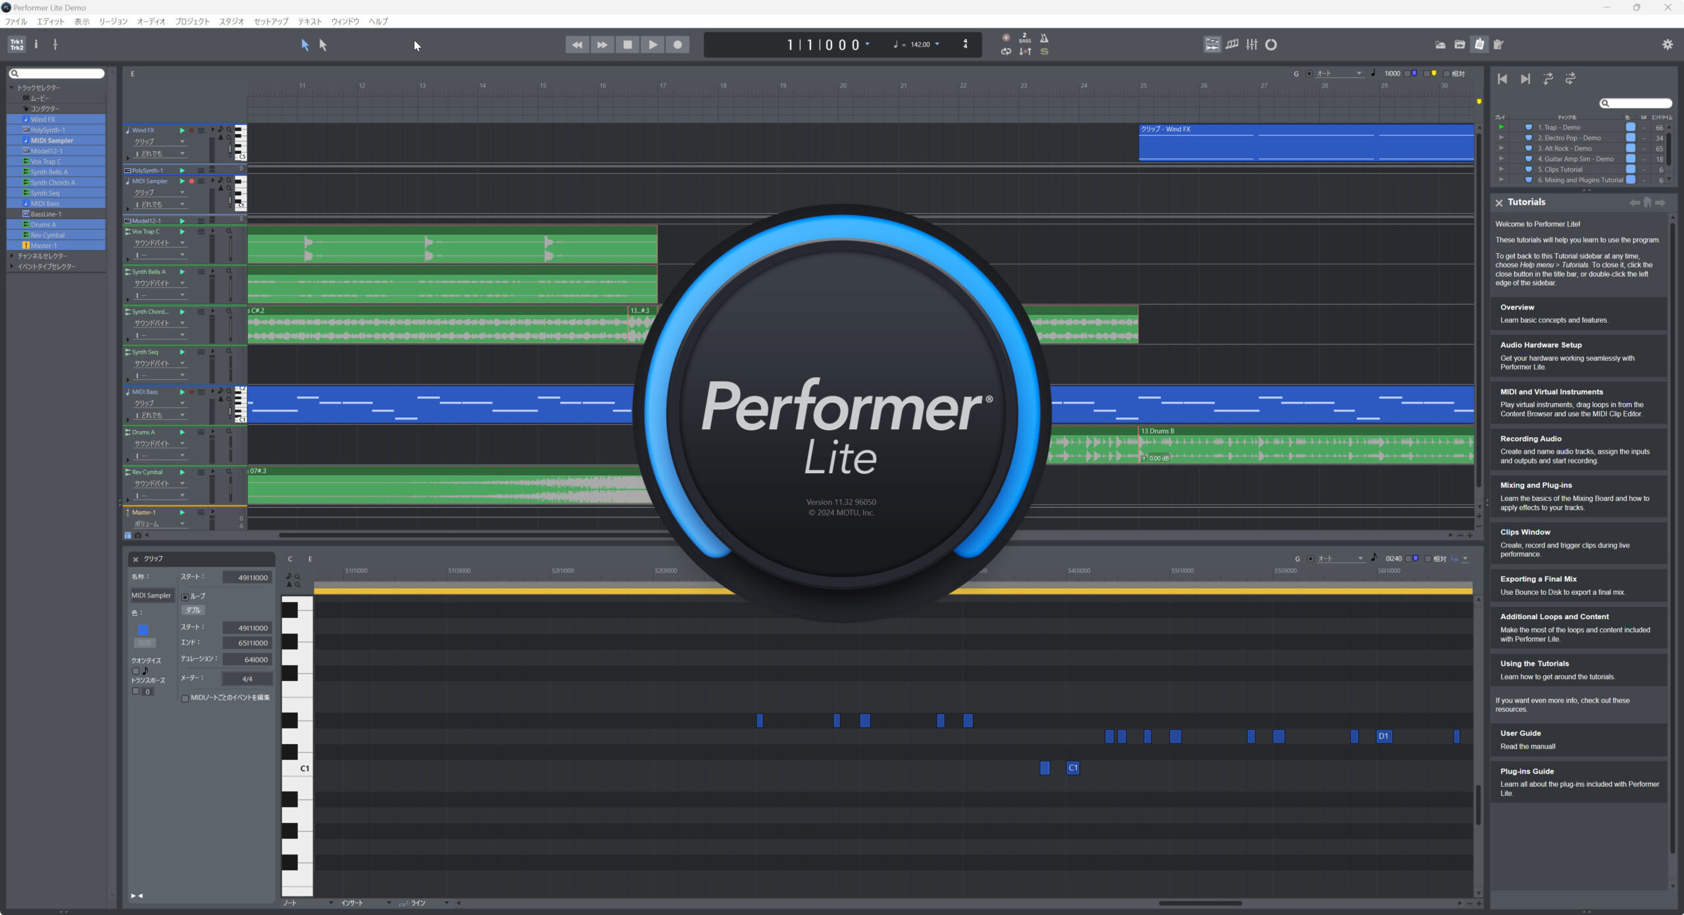Open the Tracks overview window icon

tap(1212, 45)
